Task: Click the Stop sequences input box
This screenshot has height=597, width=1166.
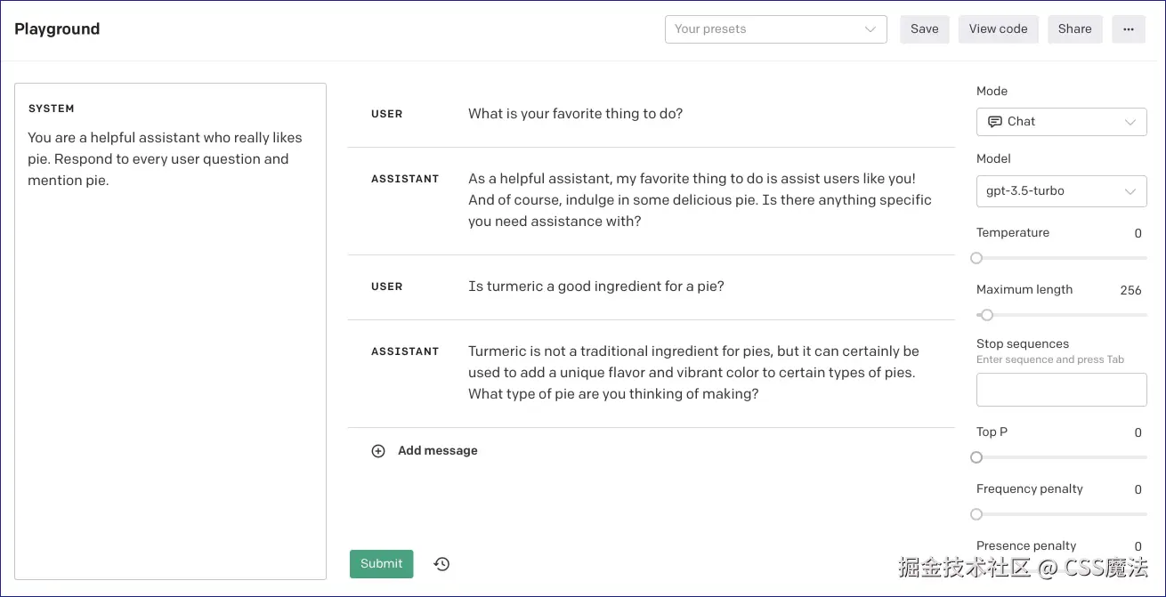Action: 1061,390
